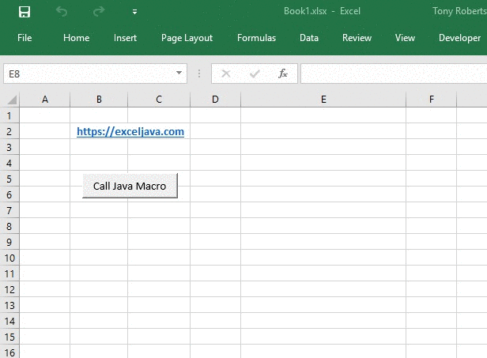Select row 15 header
487x358 pixels.
9,337
